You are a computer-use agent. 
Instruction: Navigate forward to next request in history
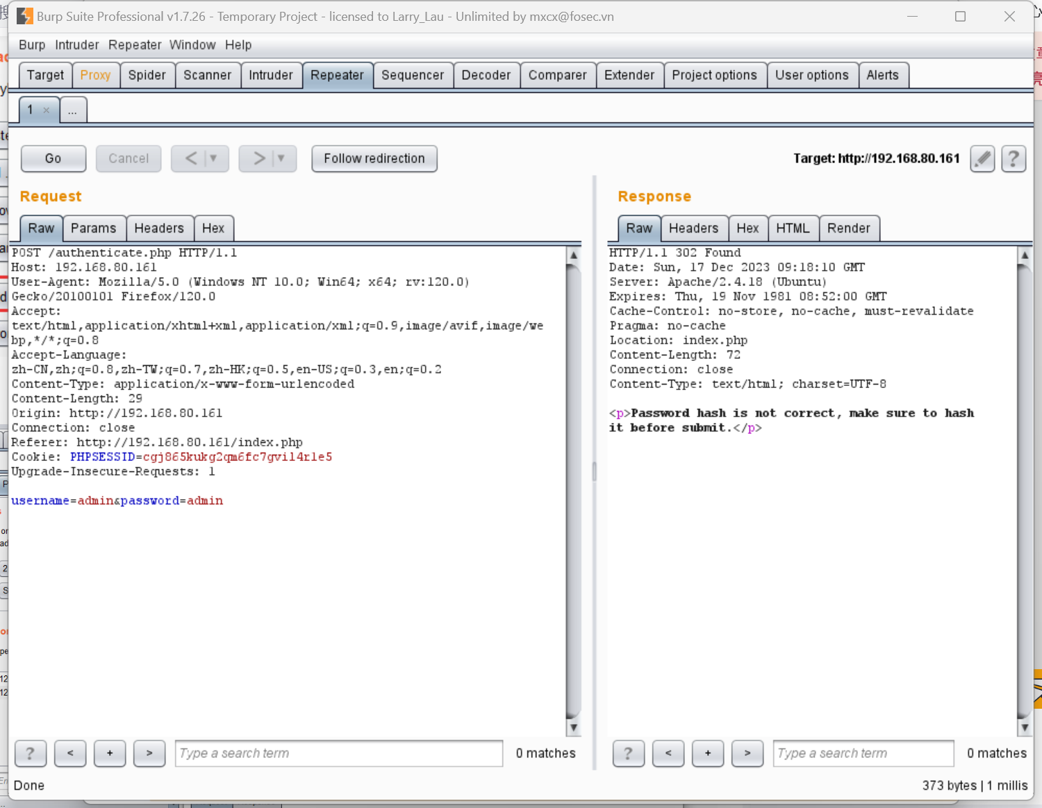coord(259,158)
